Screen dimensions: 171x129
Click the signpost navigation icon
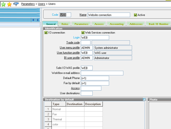[16, 4]
